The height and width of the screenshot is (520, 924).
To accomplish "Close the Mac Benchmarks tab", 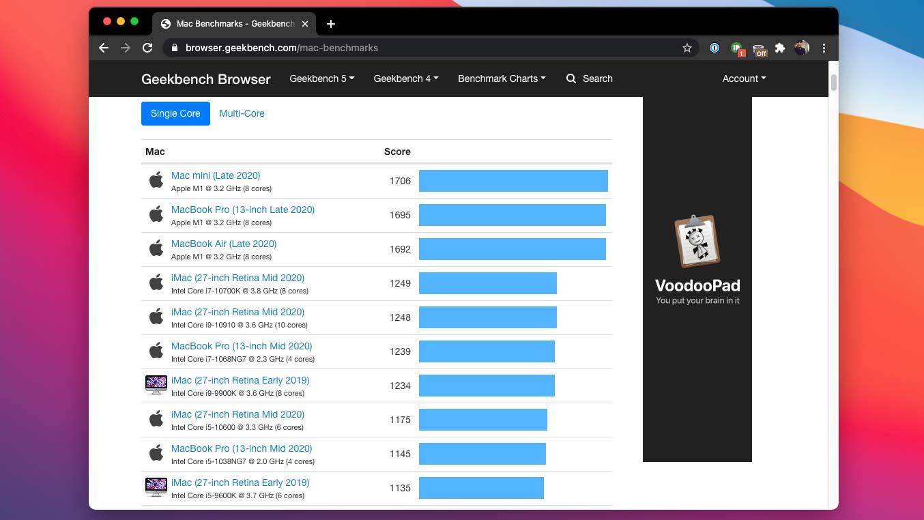I will pos(305,24).
